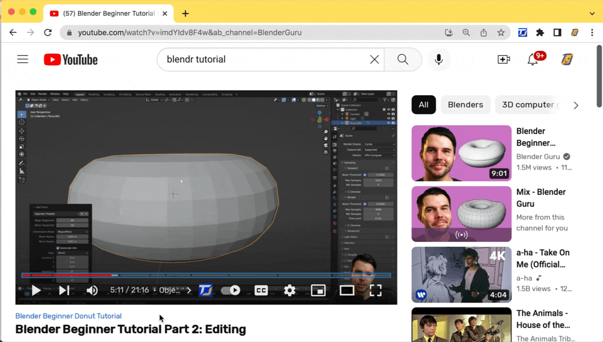Click the search magnifier button
The image size is (603, 342).
(x=403, y=60)
